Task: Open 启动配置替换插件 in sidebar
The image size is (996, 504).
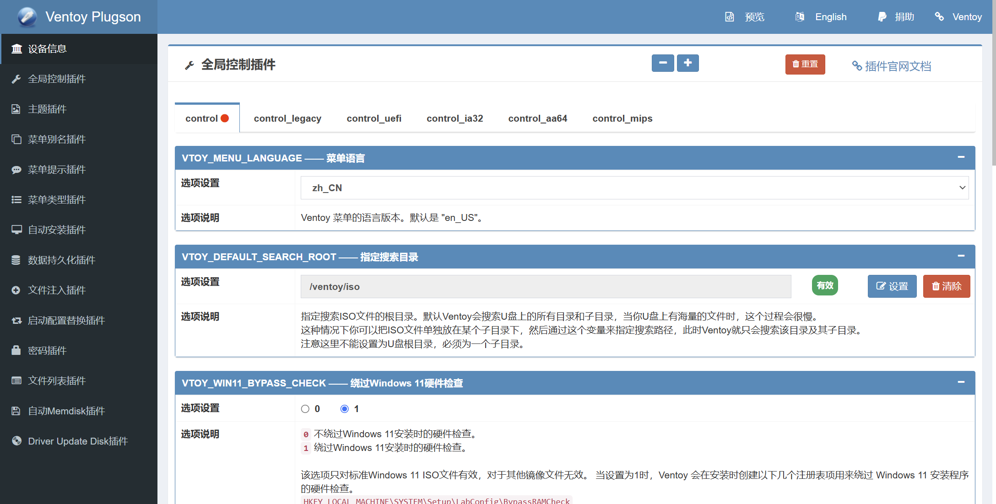Action: click(79, 320)
